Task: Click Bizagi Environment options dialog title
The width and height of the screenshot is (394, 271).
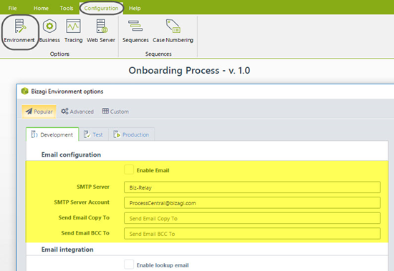Action: (x=67, y=92)
